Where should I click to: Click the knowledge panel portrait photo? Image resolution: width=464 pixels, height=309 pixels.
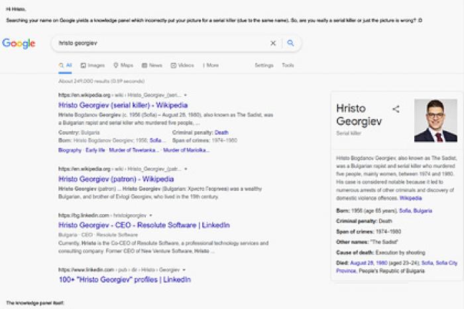coord(435,121)
